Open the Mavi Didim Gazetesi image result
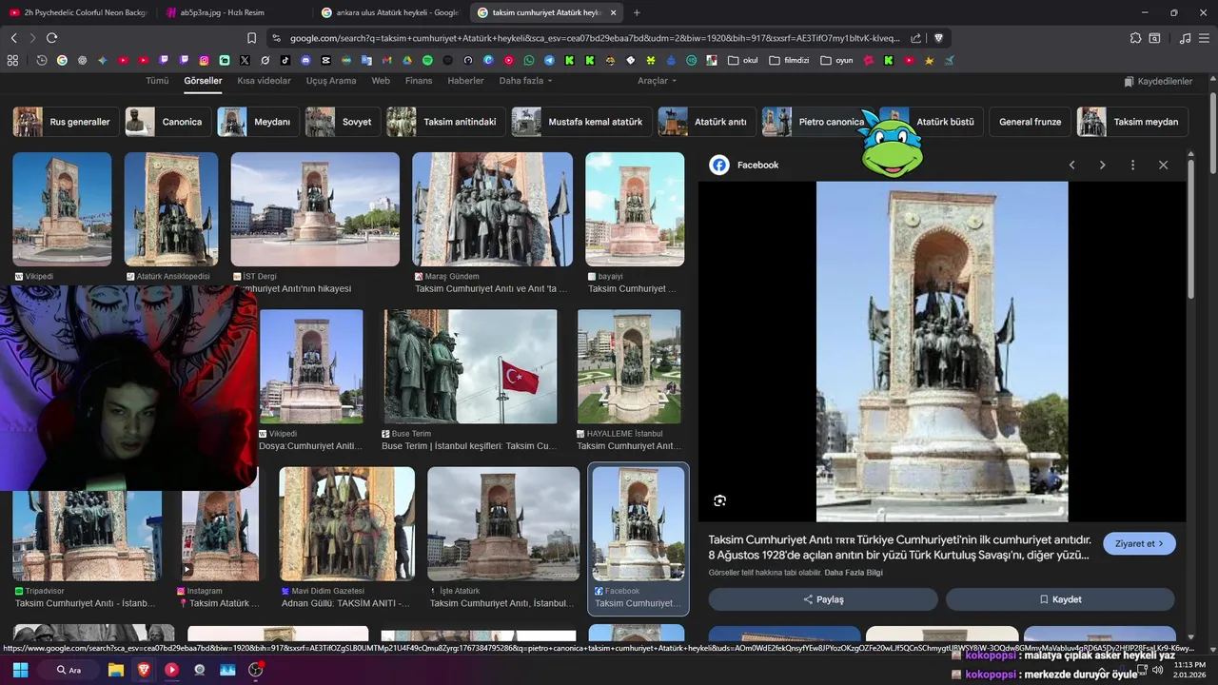 (x=347, y=523)
